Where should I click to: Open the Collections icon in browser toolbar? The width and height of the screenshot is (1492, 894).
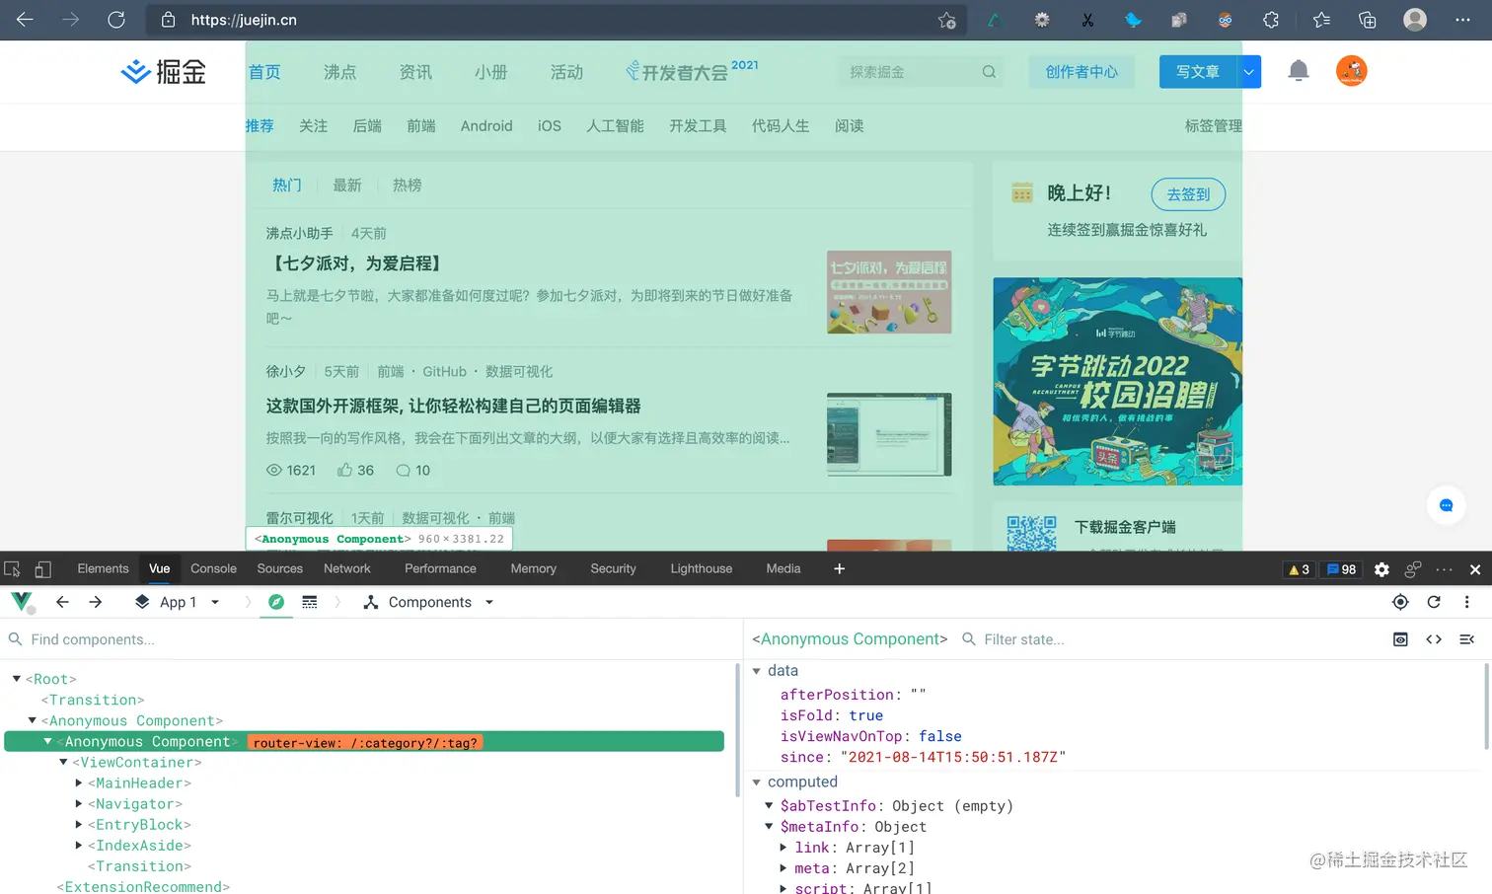point(1368,20)
